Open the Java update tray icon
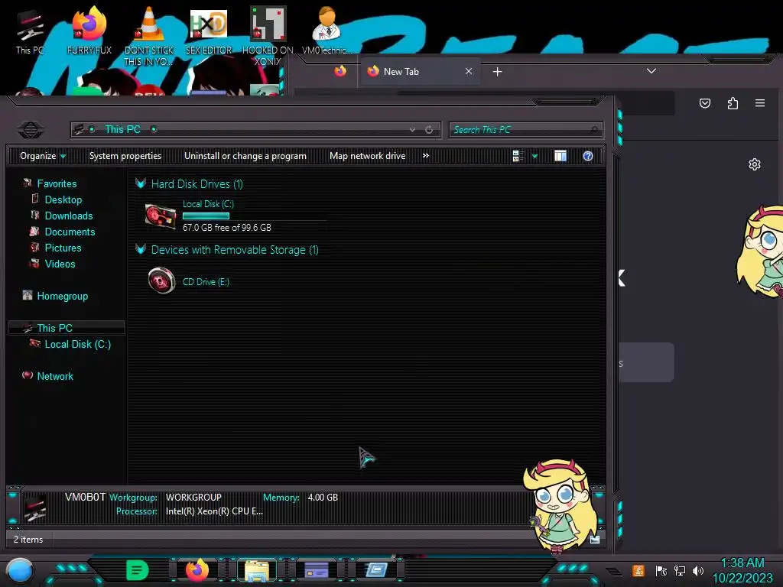 [638, 570]
